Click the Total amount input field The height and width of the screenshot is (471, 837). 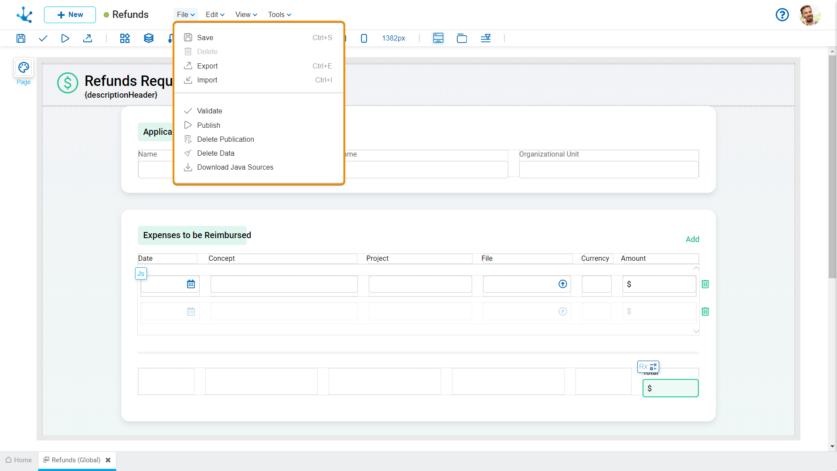tap(671, 388)
